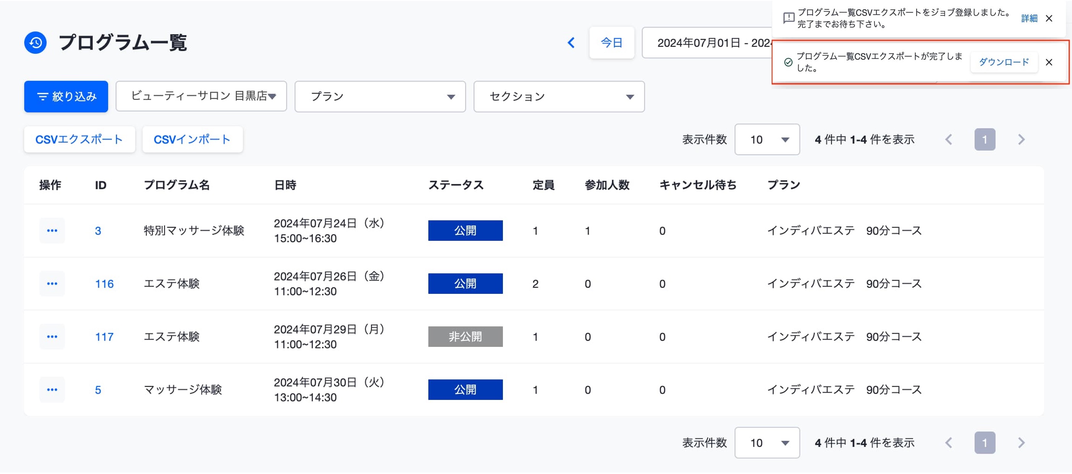Click the 日時 column header
This screenshot has height=474, width=1072.
[285, 185]
